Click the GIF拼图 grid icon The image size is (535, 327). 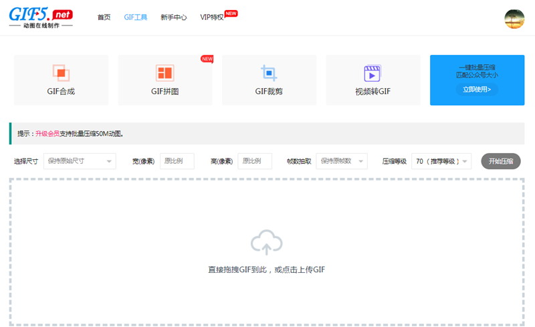165,73
